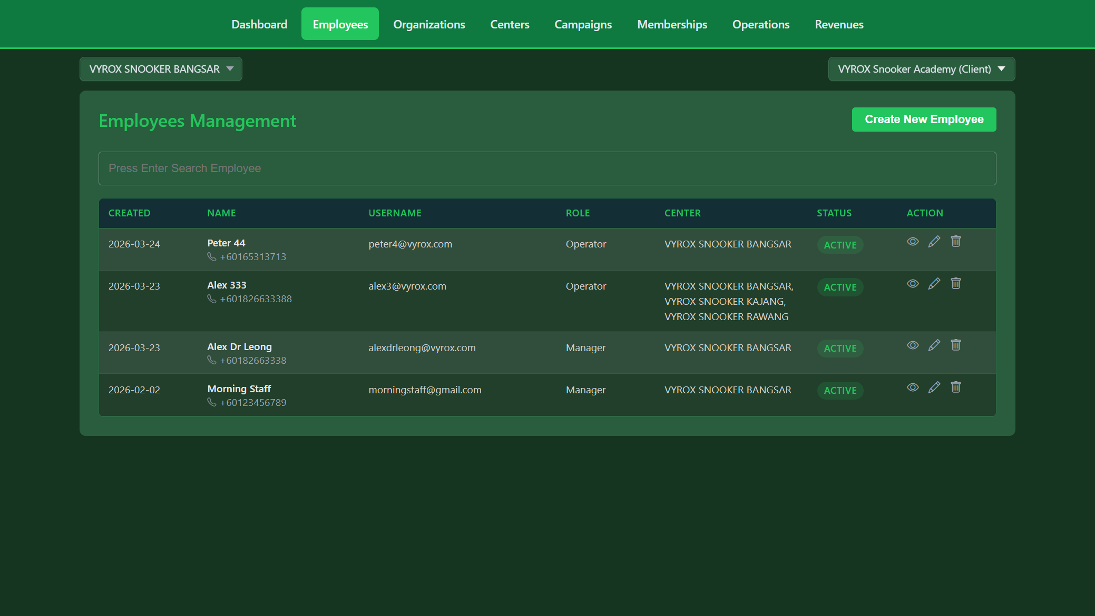
Task: Open VYROX Snooker Academy (Client) dropdown
Action: point(922,69)
